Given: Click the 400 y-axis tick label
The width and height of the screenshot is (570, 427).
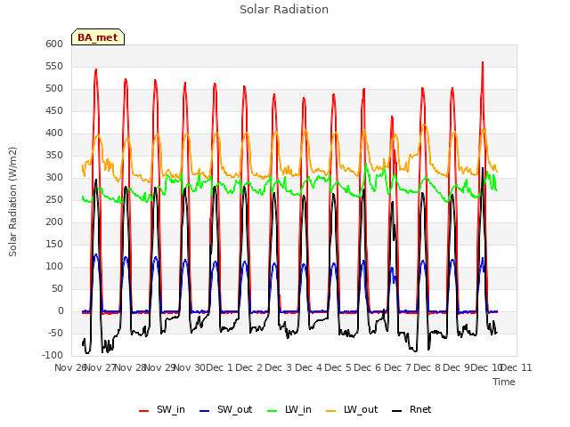Looking at the screenshot, I should (x=54, y=133).
